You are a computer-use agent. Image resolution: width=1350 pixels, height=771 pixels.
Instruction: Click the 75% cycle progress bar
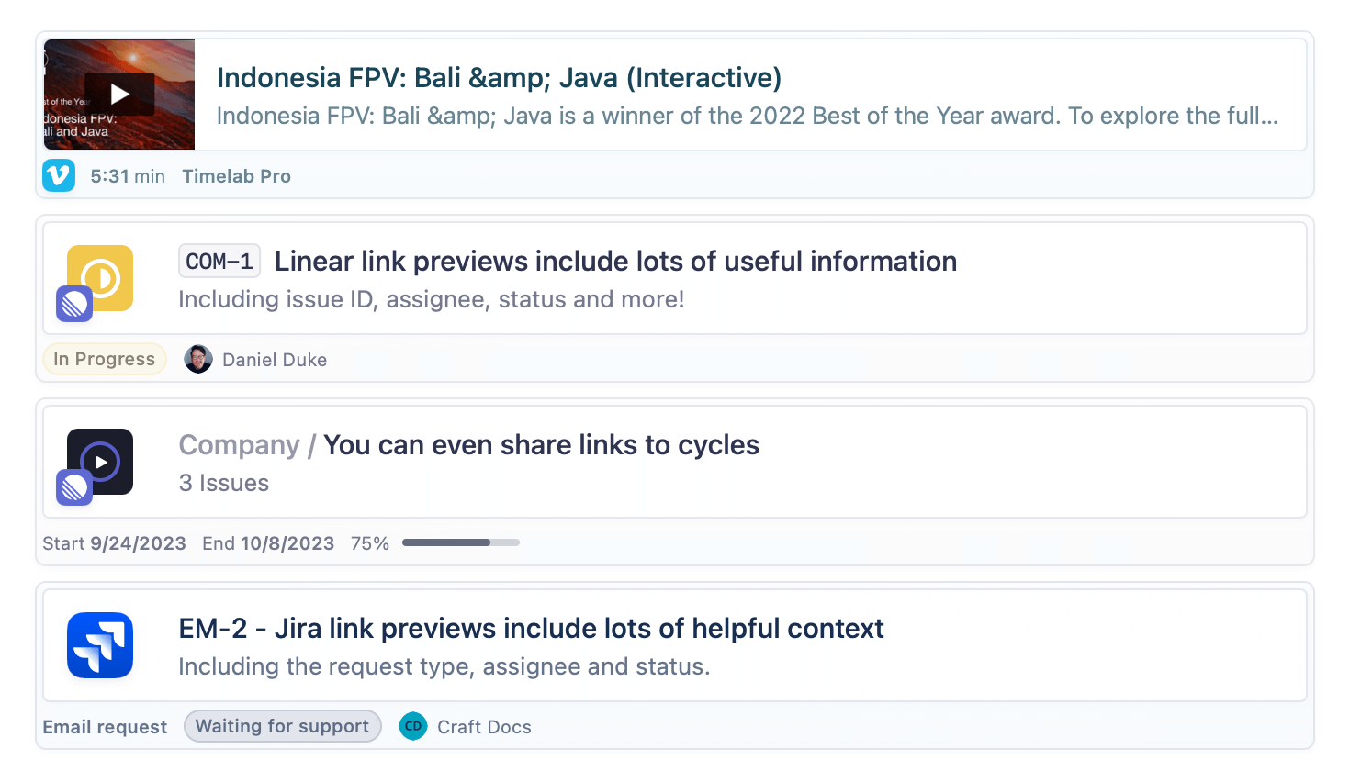click(461, 542)
